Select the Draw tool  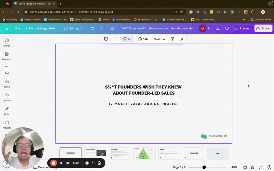click(x=7, y=111)
